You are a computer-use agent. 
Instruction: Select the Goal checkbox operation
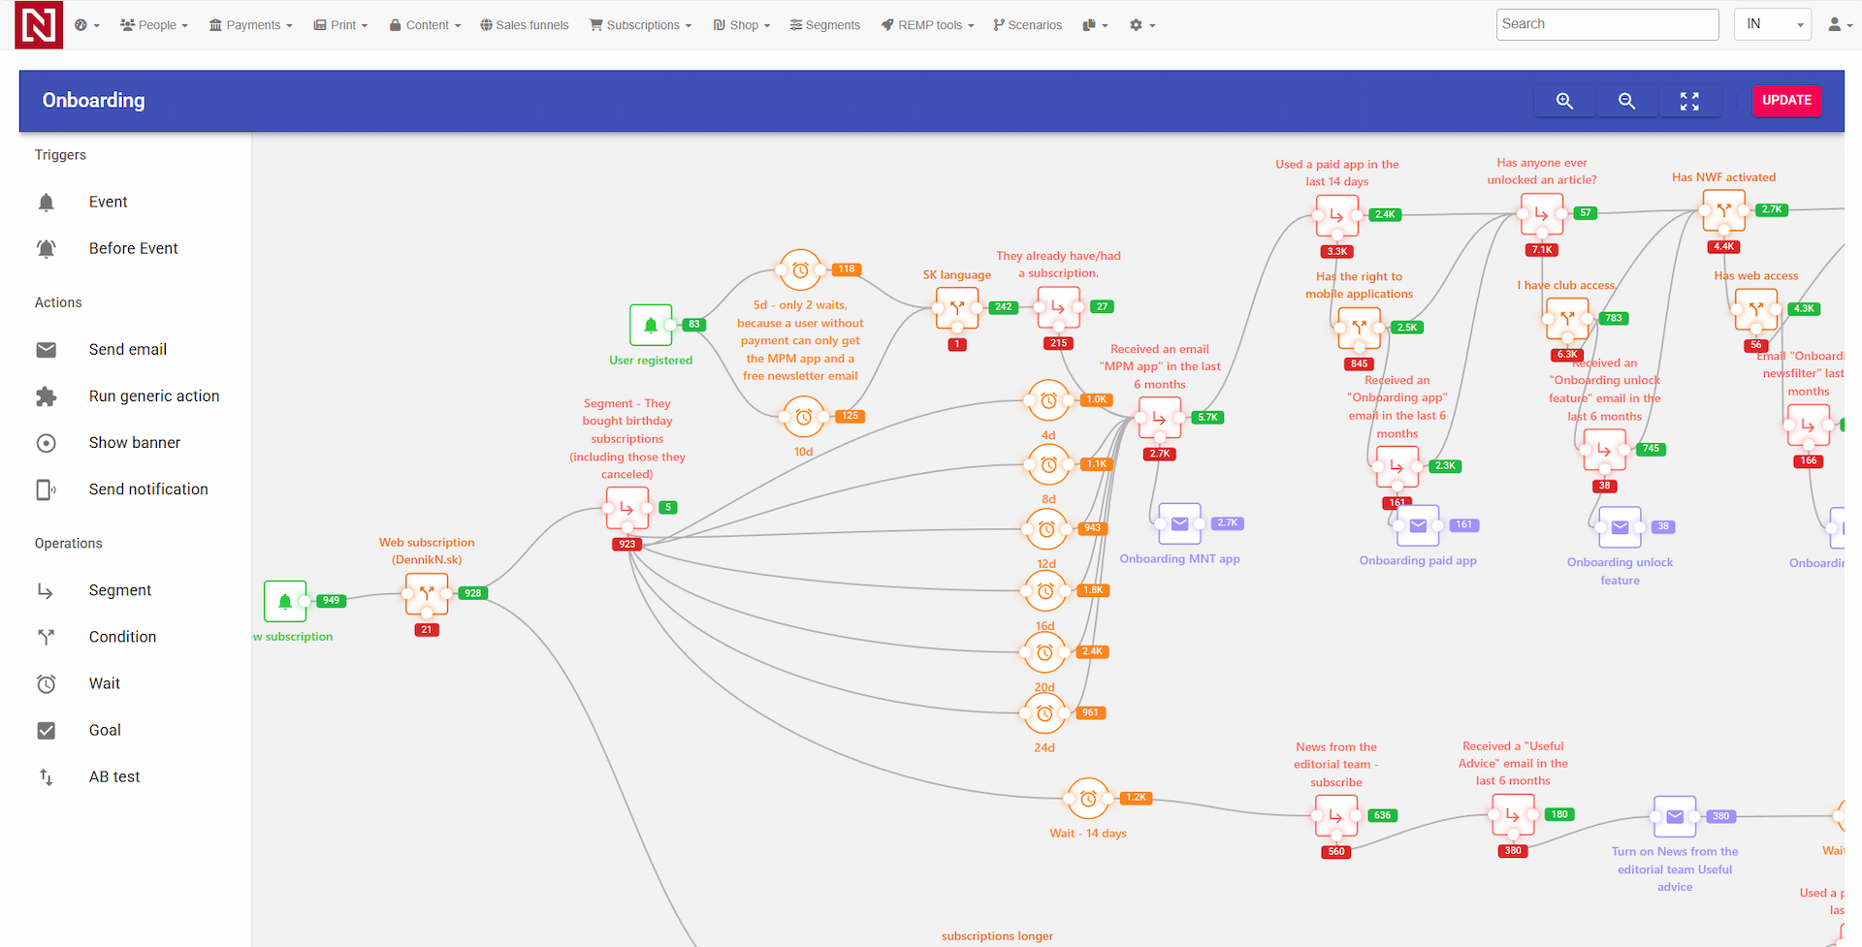pyautogui.click(x=46, y=730)
